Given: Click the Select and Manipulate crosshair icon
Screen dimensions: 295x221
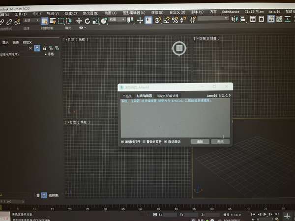Looking at the screenshot, I should tap(140, 20).
